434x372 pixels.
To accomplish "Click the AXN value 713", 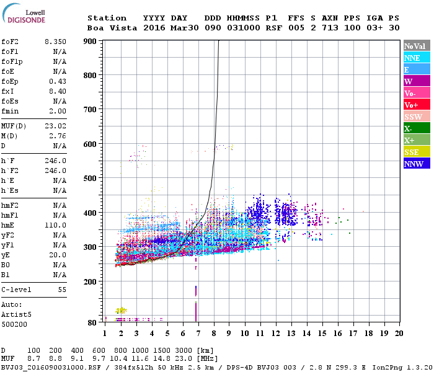I will (330, 28).
